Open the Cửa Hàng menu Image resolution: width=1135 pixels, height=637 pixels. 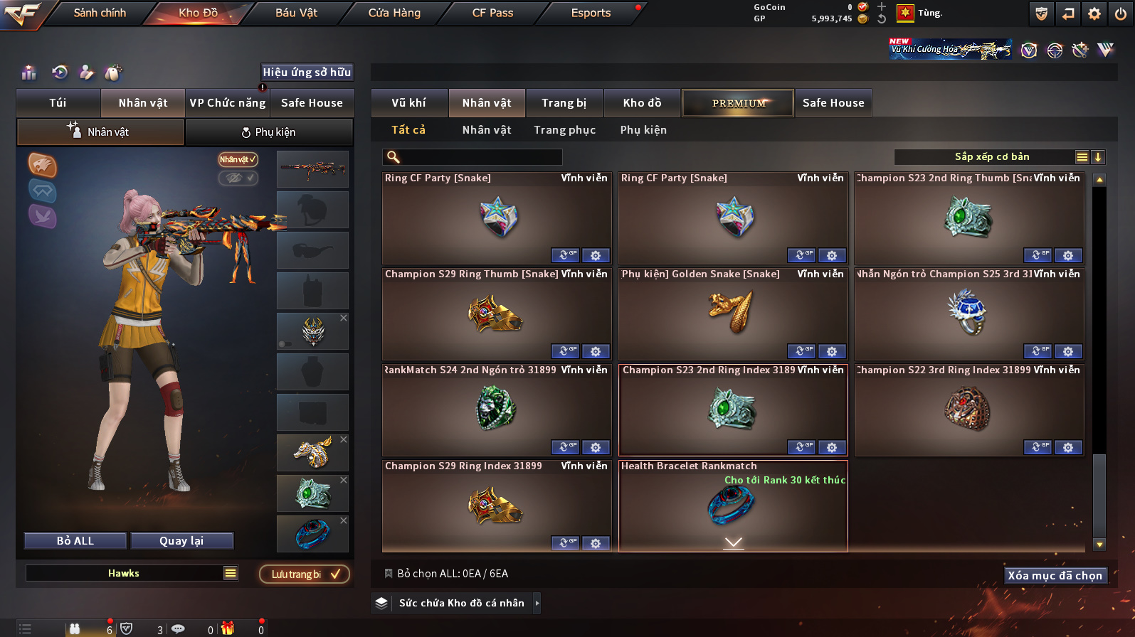394,13
